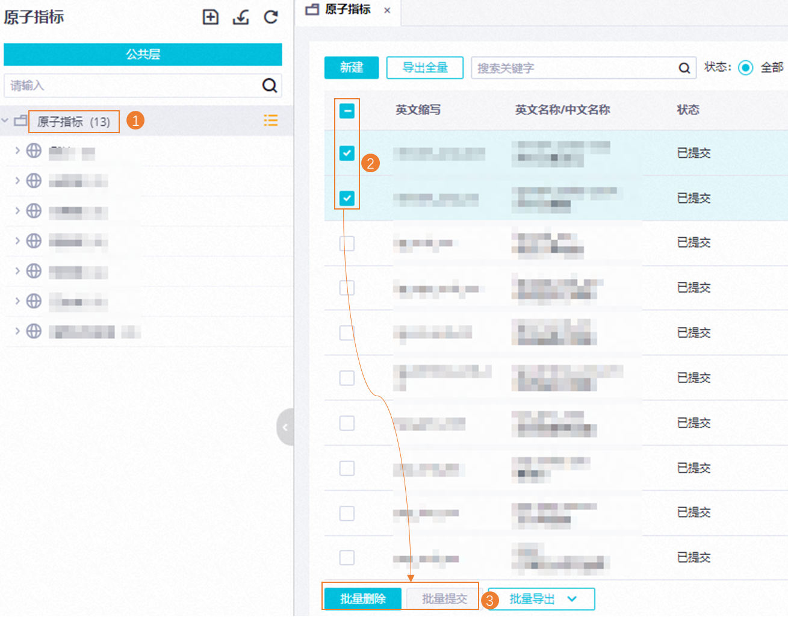The width and height of the screenshot is (788, 619).
Task: Click the 批量删除 button
Action: tap(362, 599)
